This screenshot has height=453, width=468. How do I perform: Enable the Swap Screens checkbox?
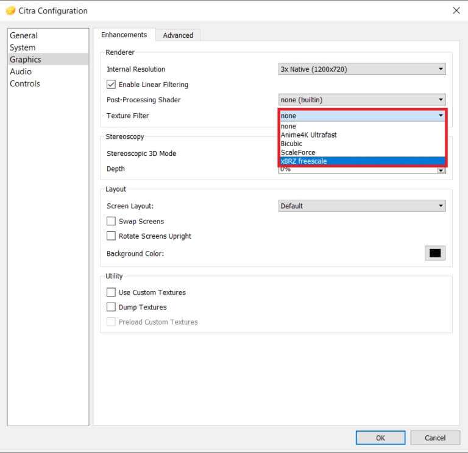click(111, 221)
